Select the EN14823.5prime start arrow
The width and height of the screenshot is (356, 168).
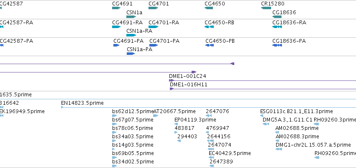coord(62,107)
